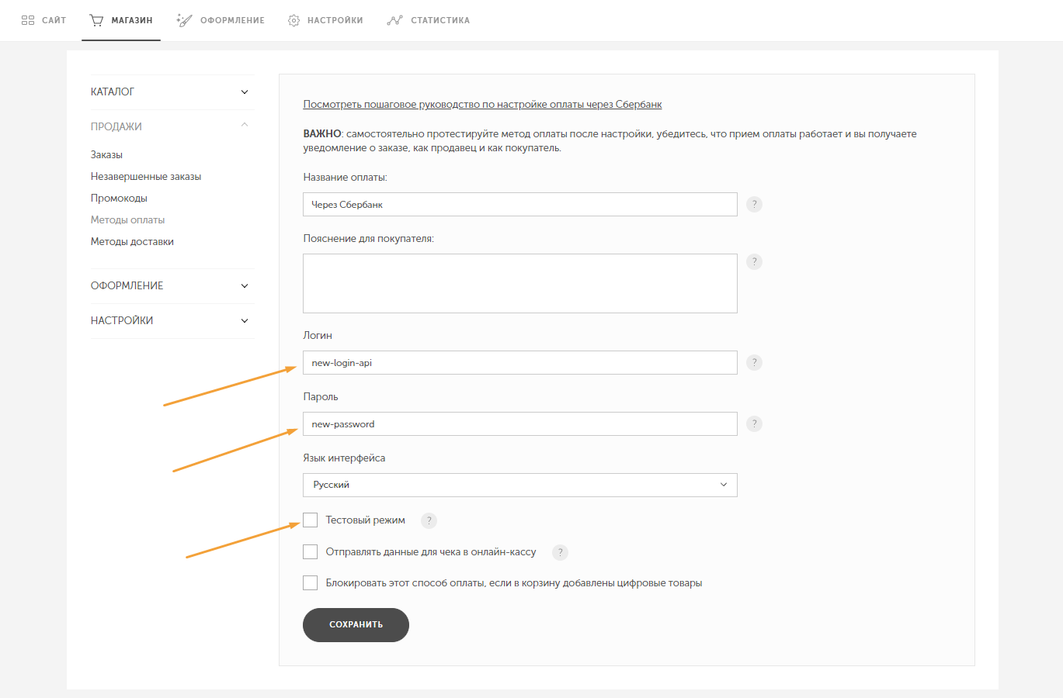This screenshot has height=698, width=1063.
Task: Click the magic wand ОФОРМЛЕНИЕ icon
Action: pos(184,20)
